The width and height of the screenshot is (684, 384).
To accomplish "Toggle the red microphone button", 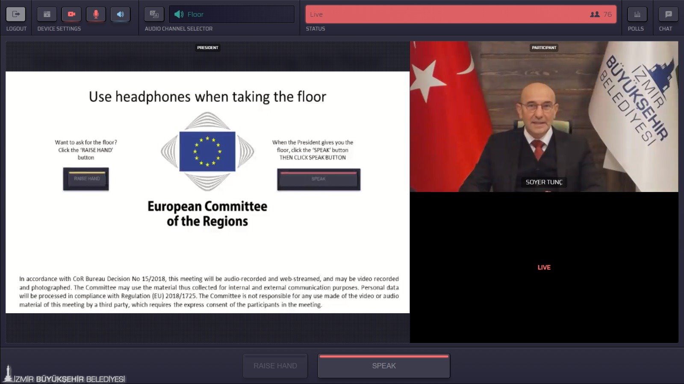I will coord(96,14).
